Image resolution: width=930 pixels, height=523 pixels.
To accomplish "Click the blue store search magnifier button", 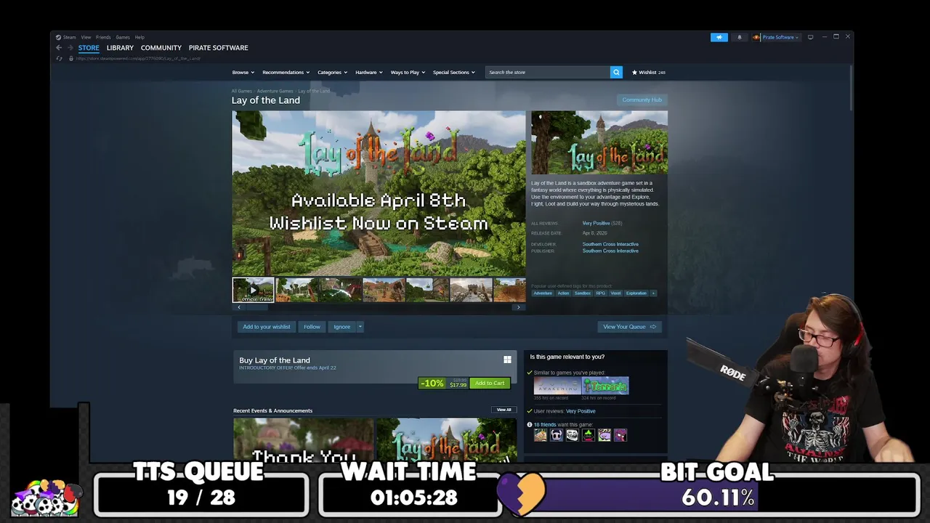I will pos(616,72).
